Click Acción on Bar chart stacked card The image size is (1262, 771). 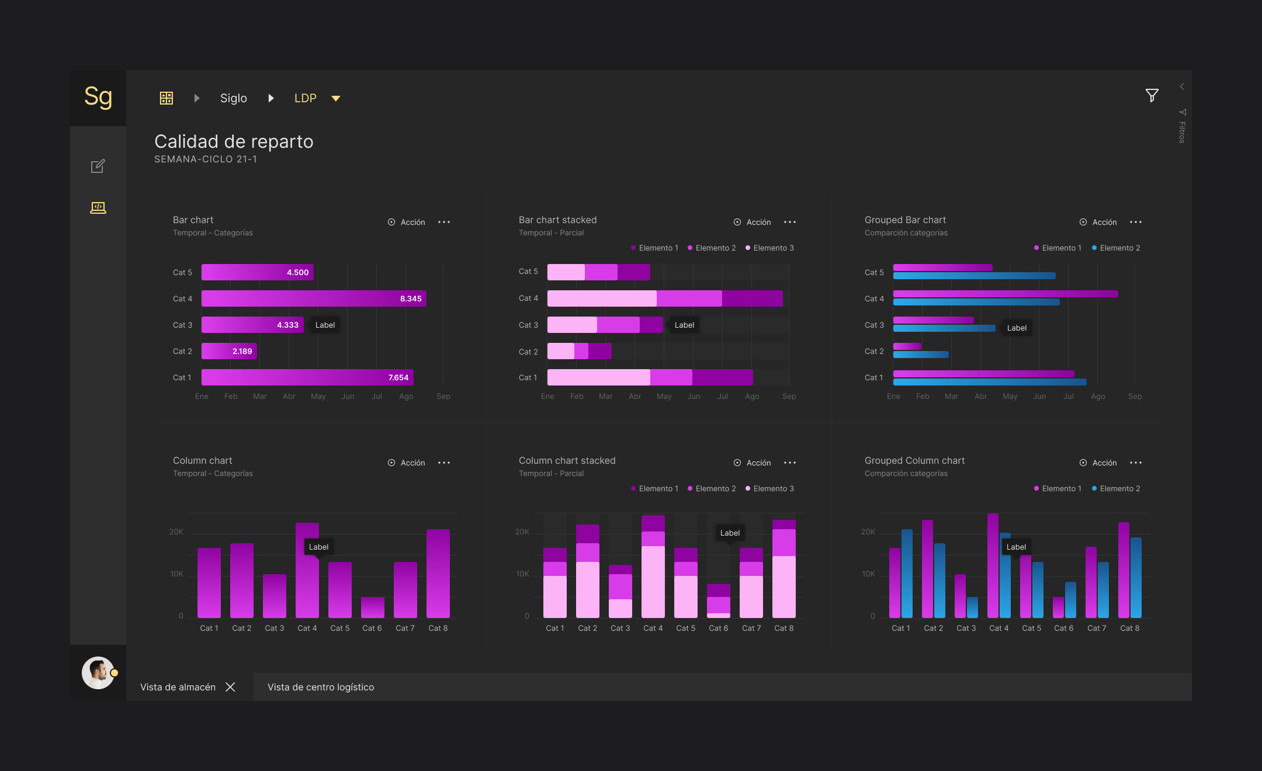coord(753,222)
